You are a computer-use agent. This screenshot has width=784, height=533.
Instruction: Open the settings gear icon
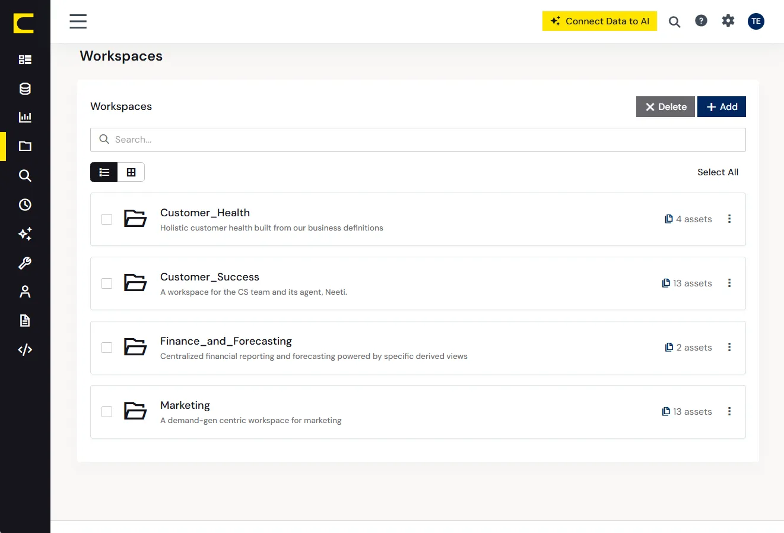pyautogui.click(x=728, y=21)
